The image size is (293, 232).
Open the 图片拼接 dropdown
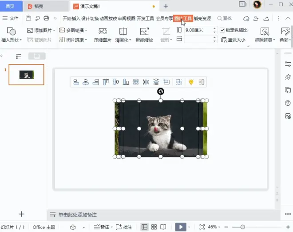point(73,40)
